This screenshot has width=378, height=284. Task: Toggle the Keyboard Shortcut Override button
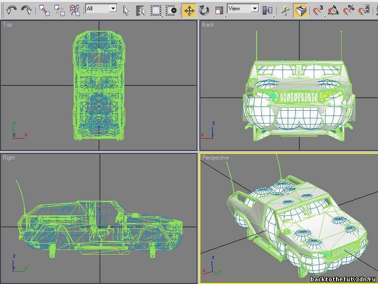(x=301, y=10)
